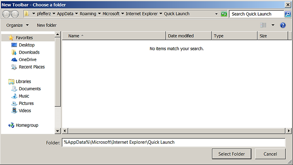Click the folder icon in address bar
293x165 pixels.
(27, 13)
